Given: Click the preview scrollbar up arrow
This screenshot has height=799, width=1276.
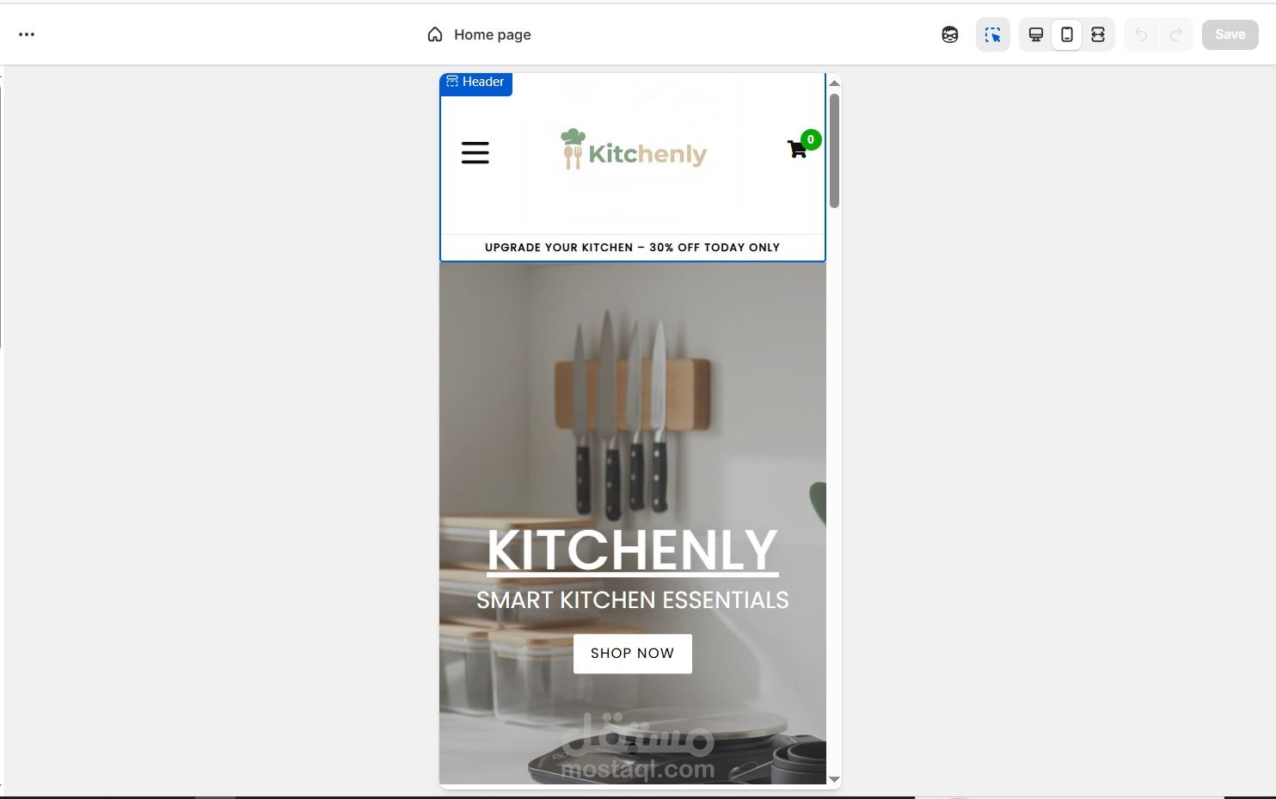Looking at the screenshot, I should pyautogui.click(x=834, y=83).
